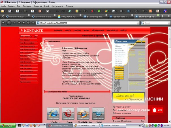Switch to the 'В Контакте | Пен...' tab
Viewport: 171px width, 128px height.
pos(95,17)
